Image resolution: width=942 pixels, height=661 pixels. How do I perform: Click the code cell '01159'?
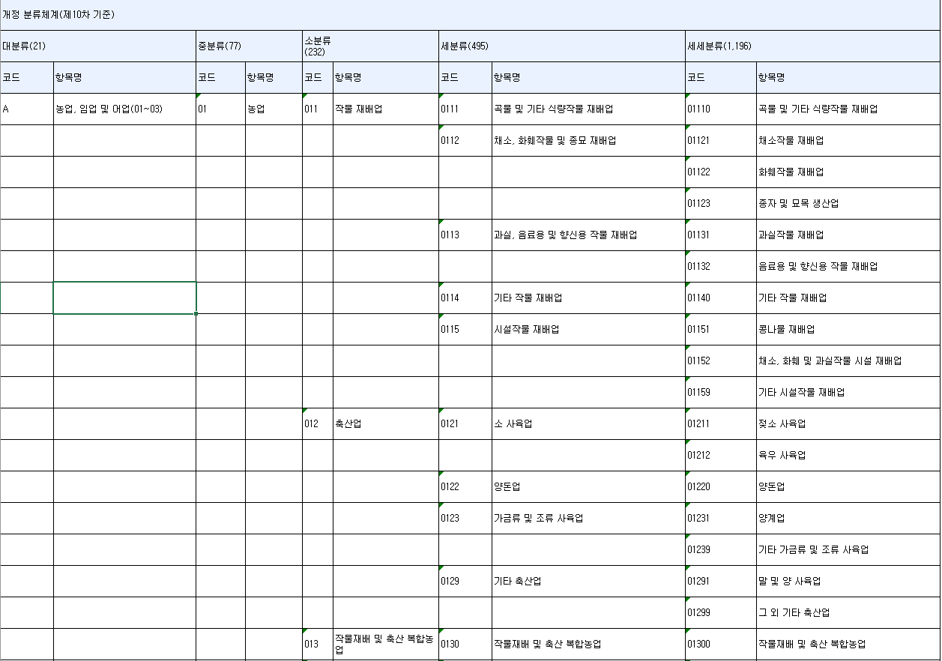tap(721, 392)
